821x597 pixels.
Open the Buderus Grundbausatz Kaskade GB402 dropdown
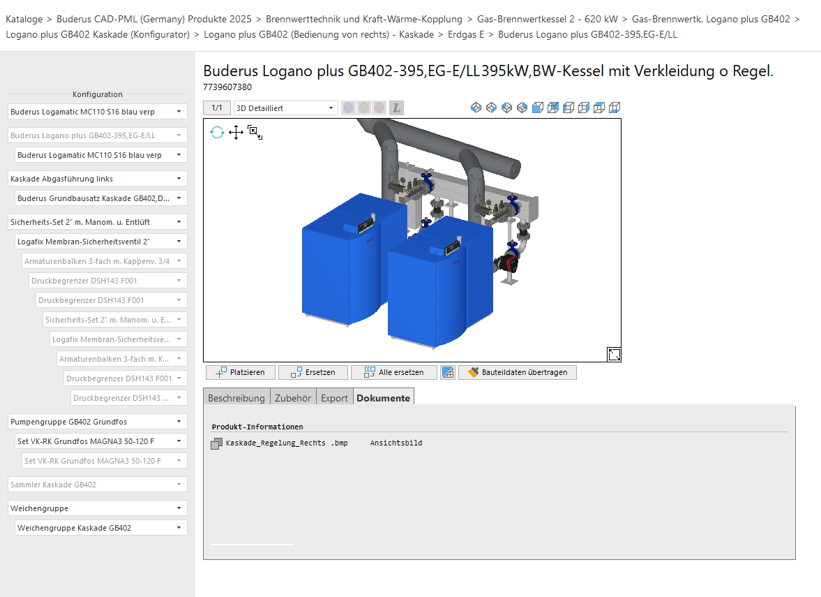pyautogui.click(x=101, y=198)
